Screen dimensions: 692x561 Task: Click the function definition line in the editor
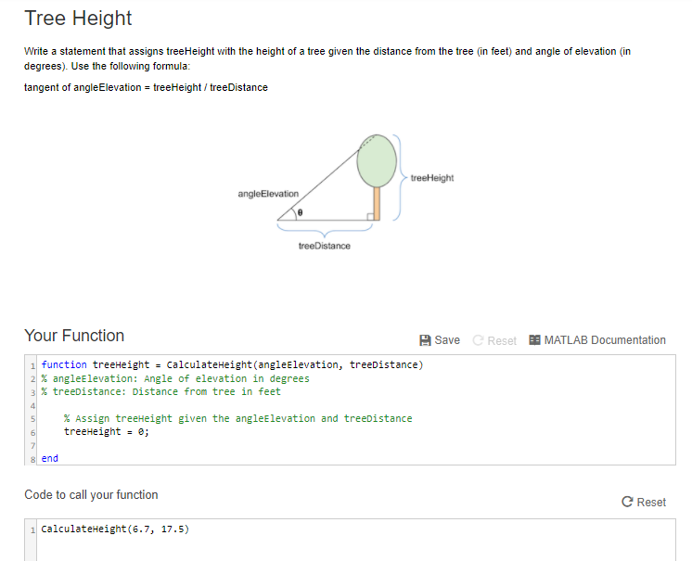(x=232, y=364)
